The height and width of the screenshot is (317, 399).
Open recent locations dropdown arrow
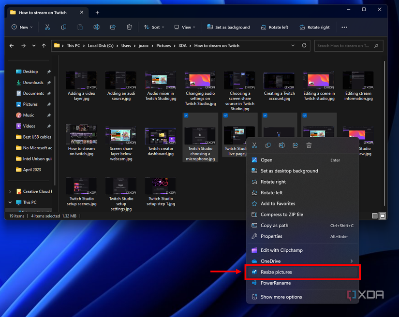pos(34,46)
